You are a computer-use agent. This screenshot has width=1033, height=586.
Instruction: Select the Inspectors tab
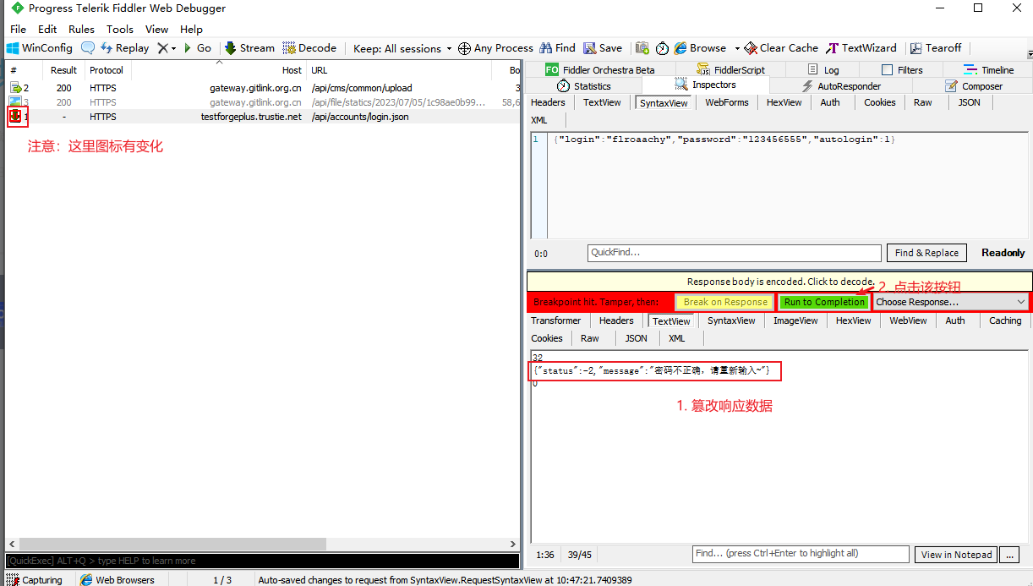point(705,85)
